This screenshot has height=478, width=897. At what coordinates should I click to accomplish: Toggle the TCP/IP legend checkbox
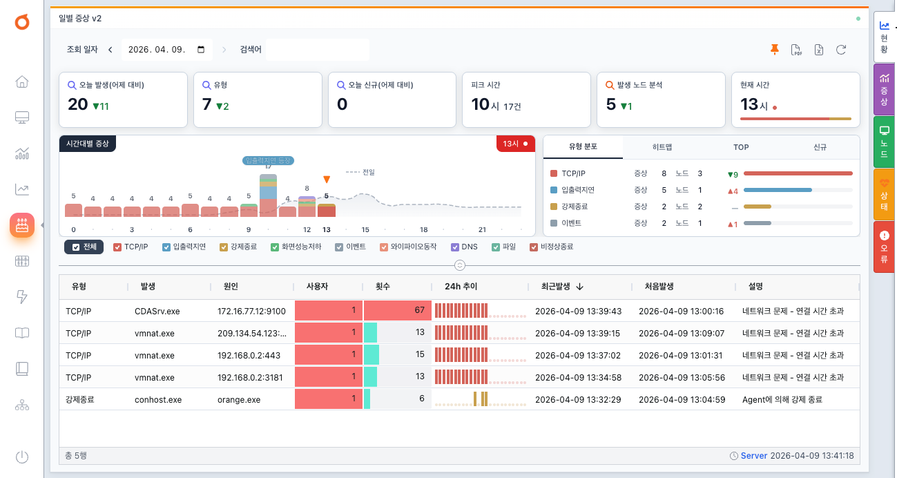pos(117,247)
